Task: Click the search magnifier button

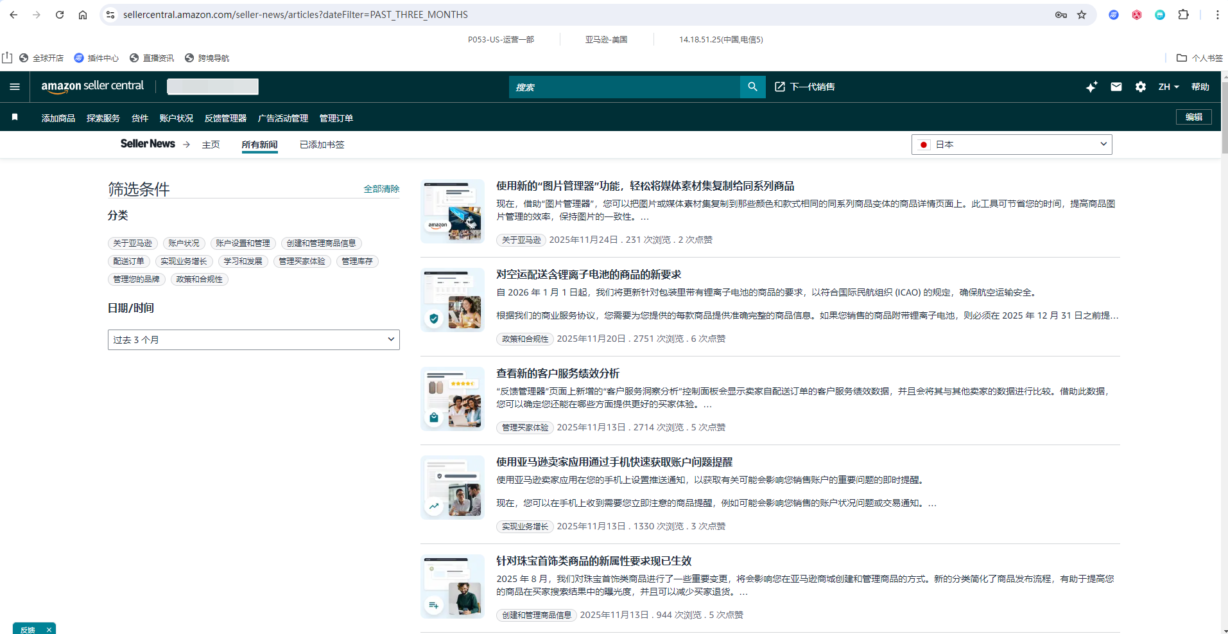Action: [x=752, y=87]
